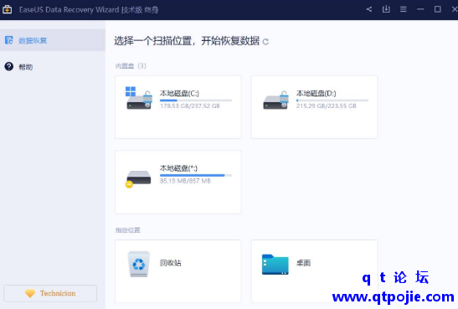Click the 数据恢复 sidebar icon
This screenshot has width=458, height=309.
tap(9, 40)
